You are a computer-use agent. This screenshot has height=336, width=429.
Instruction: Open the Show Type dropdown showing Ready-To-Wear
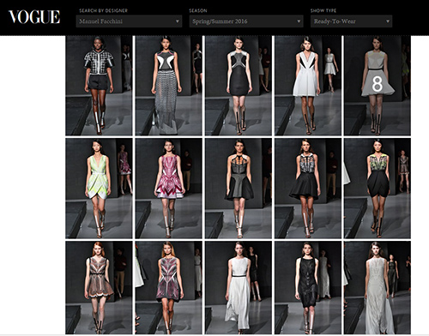click(x=351, y=21)
